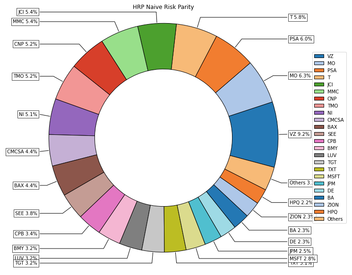Viewport: 352px width, 275px height.
Task: Click the teal JPM donut wedge
Action: point(205,221)
